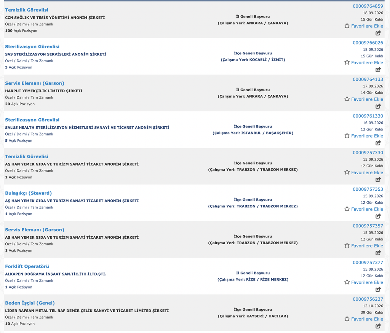Add Kocaeli Sterilizasyon Görevlisi to favorites
The width and height of the screenshot is (390, 333).
pos(364,63)
